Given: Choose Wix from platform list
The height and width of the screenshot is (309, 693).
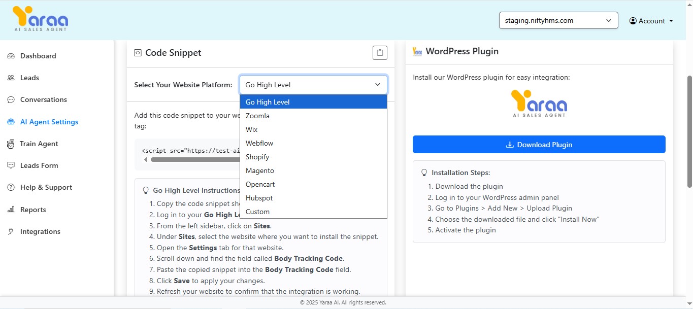Looking at the screenshot, I should point(313,129).
